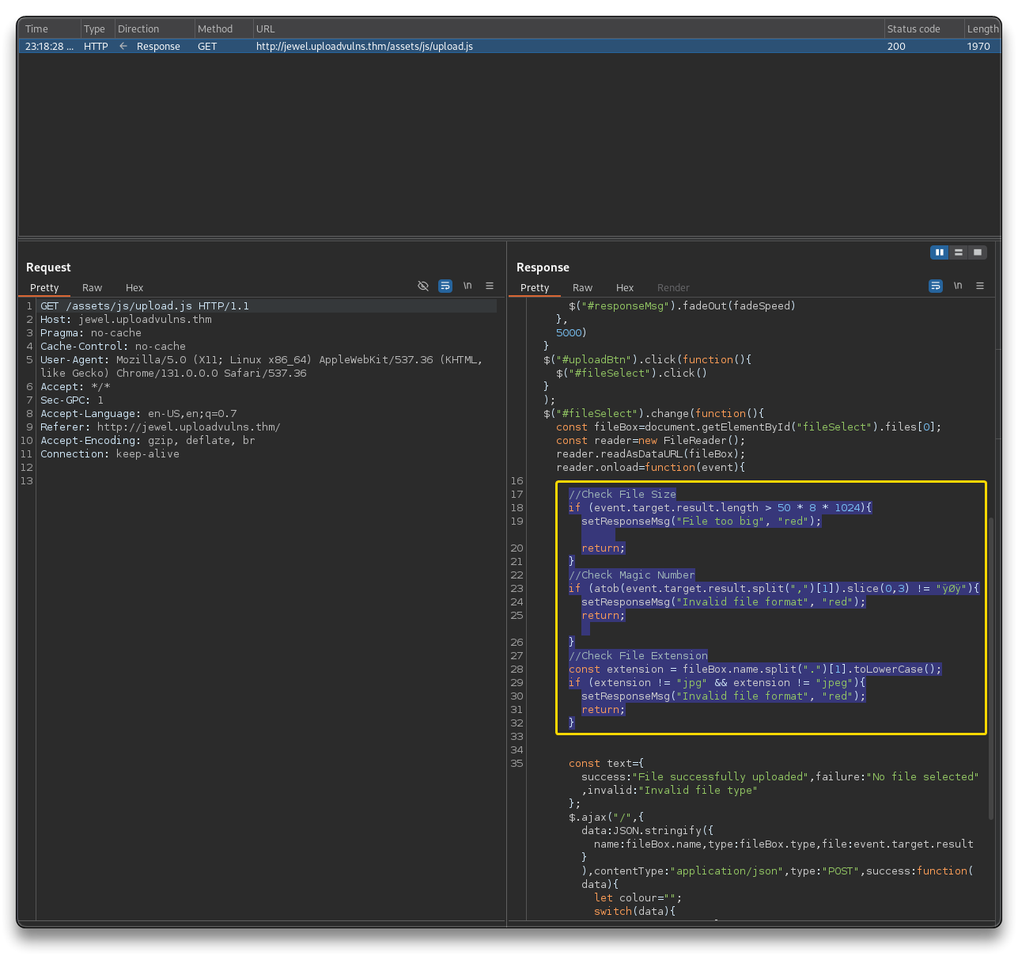The width and height of the screenshot is (1018, 956).
Task: Sort by the Direction column header
Action: tap(155, 29)
